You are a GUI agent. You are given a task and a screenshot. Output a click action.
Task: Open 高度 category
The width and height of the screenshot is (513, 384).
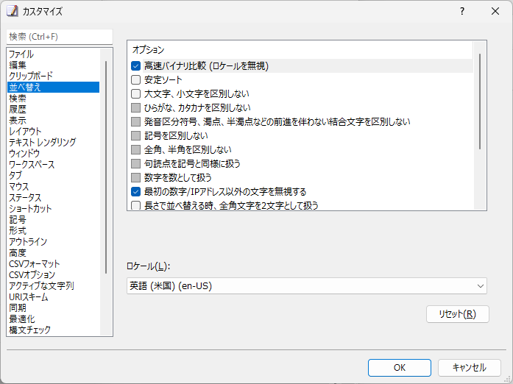click(53, 253)
